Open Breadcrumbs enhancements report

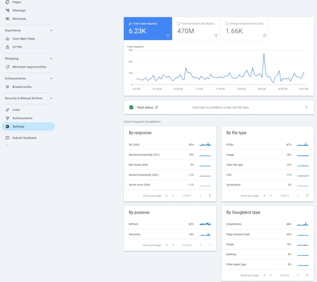28,87
